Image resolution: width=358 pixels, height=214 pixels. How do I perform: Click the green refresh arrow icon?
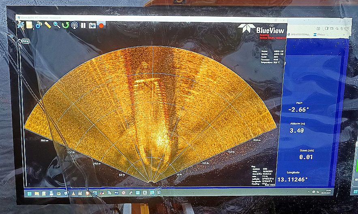65,25
